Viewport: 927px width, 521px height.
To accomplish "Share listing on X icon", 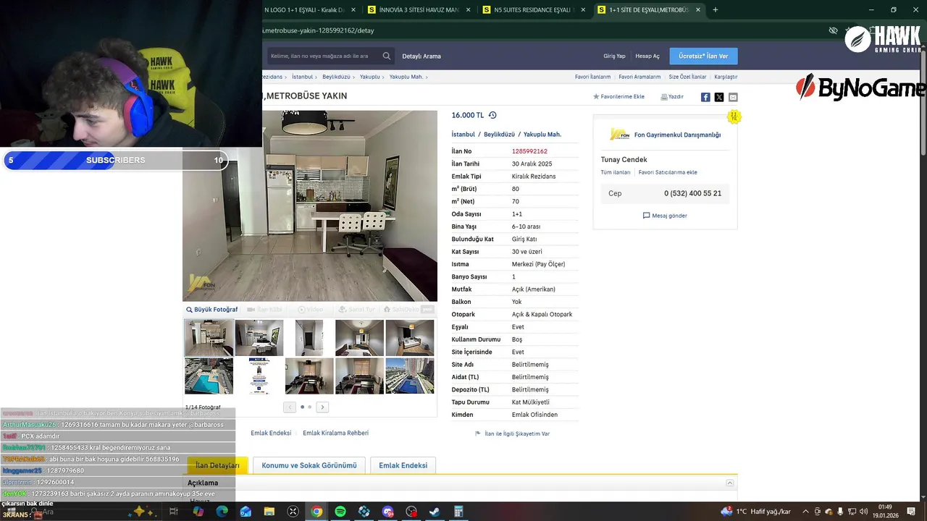I will pos(719,97).
